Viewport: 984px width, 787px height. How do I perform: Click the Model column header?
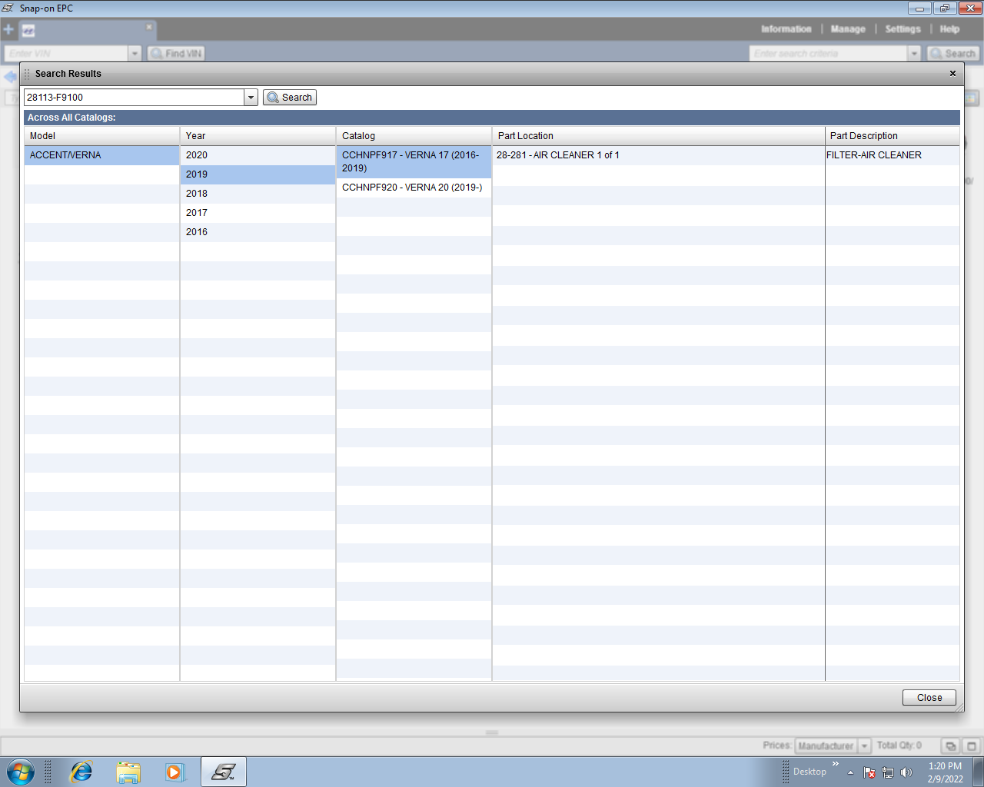(101, 136)
